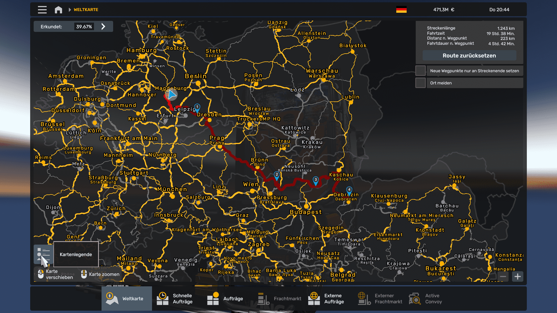The image size is (557, 313).
Task: Zoom out using the minus icon
Action: (x=504, y=276)
